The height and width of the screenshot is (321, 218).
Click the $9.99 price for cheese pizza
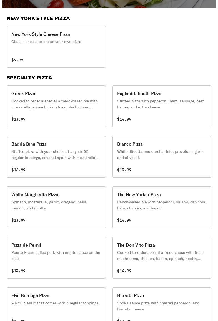point(17,60)
